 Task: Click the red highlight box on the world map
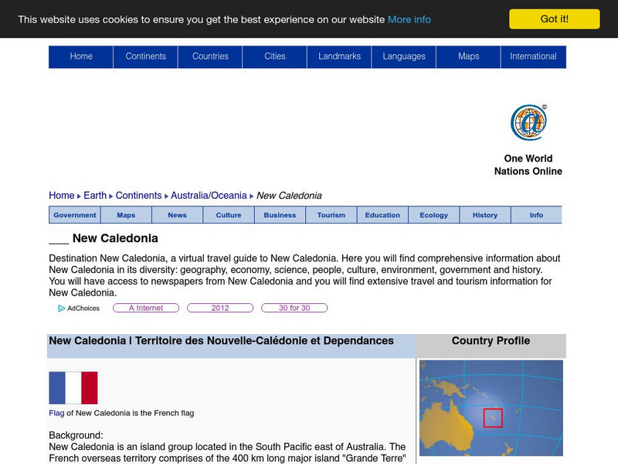(x=494, y=416)
